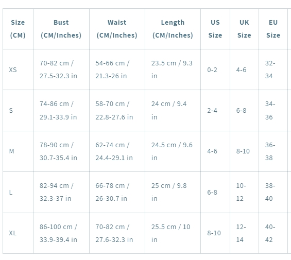The height and width of the screenshot is (260, 291).
Task: Select the EU size 32-34 cell
Action: (x=273, y=70)
